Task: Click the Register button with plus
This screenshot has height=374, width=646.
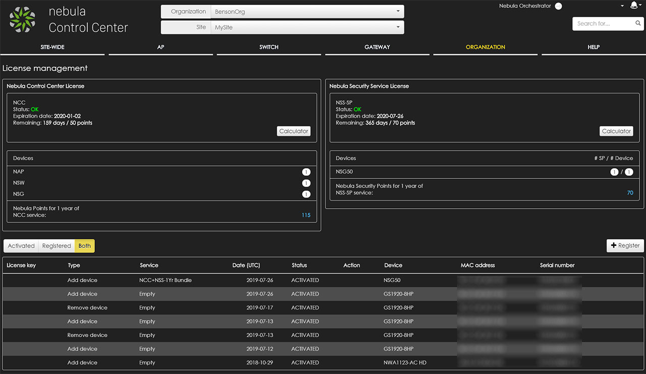Action: (x=625, y=245)
